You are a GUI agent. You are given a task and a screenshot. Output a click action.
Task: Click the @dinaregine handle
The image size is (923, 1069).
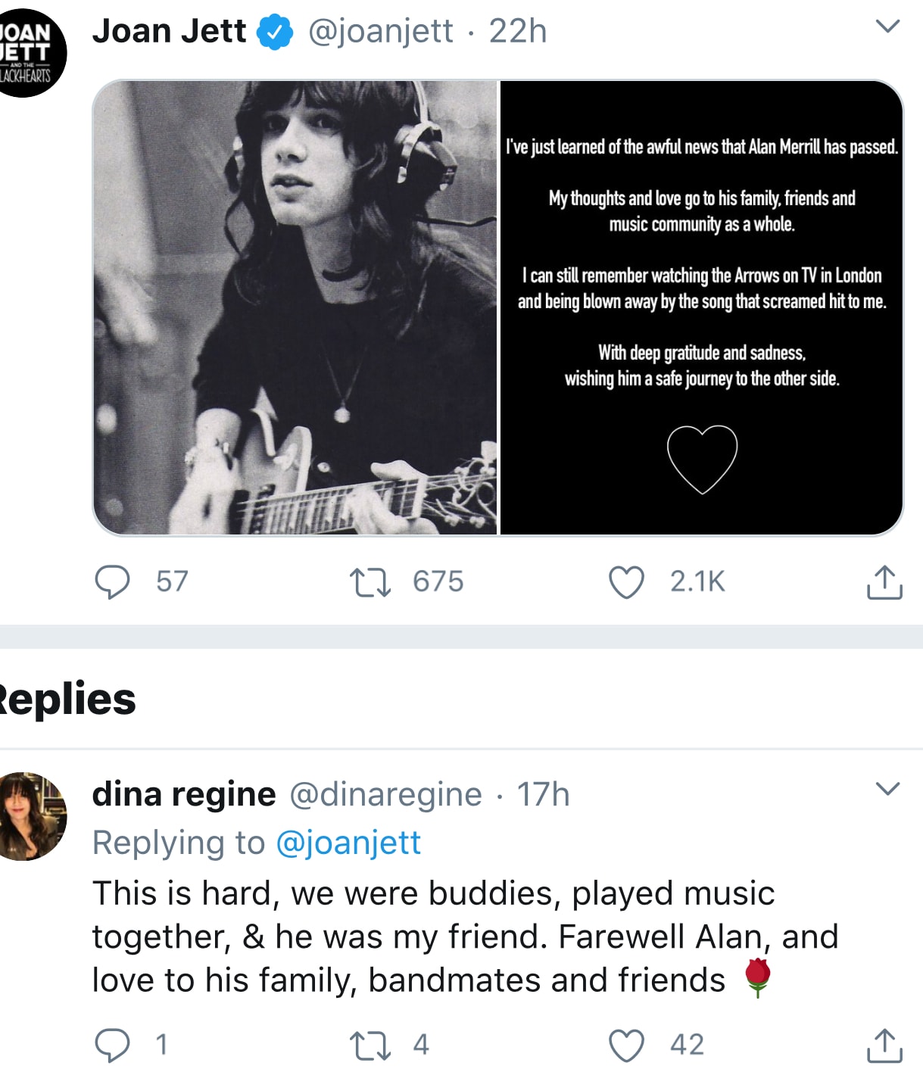(385, 794)
